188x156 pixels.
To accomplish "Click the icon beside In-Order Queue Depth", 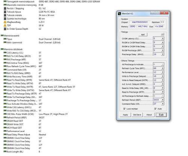I will [x=5, y=29].
